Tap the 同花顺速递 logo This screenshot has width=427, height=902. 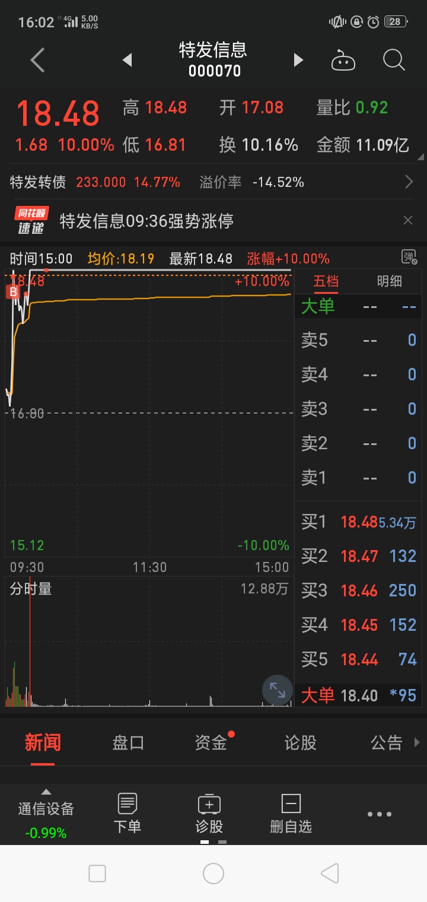tap(31, 221)
